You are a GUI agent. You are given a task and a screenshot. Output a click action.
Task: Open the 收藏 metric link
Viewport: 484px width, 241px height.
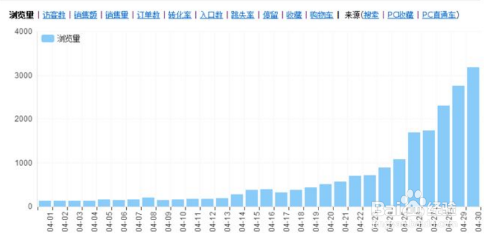[294, 15]
